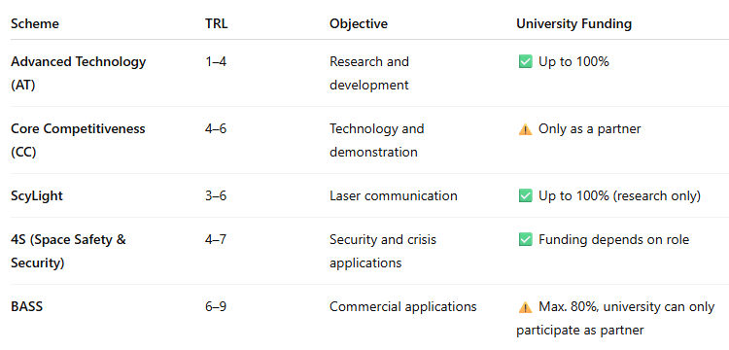The width and height of the screenshot is (729, 350).
Task: Click green checkmark icon in ScyLight row
Action: (525, 196)
